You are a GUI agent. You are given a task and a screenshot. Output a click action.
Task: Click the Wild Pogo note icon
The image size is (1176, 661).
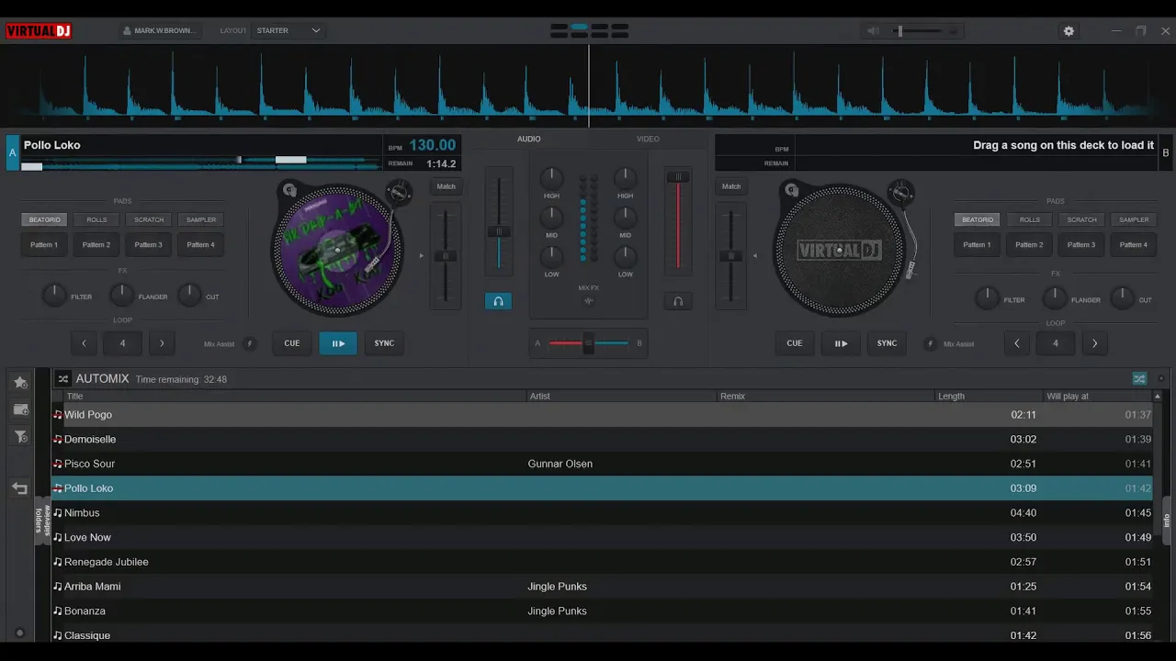(58, 415)
